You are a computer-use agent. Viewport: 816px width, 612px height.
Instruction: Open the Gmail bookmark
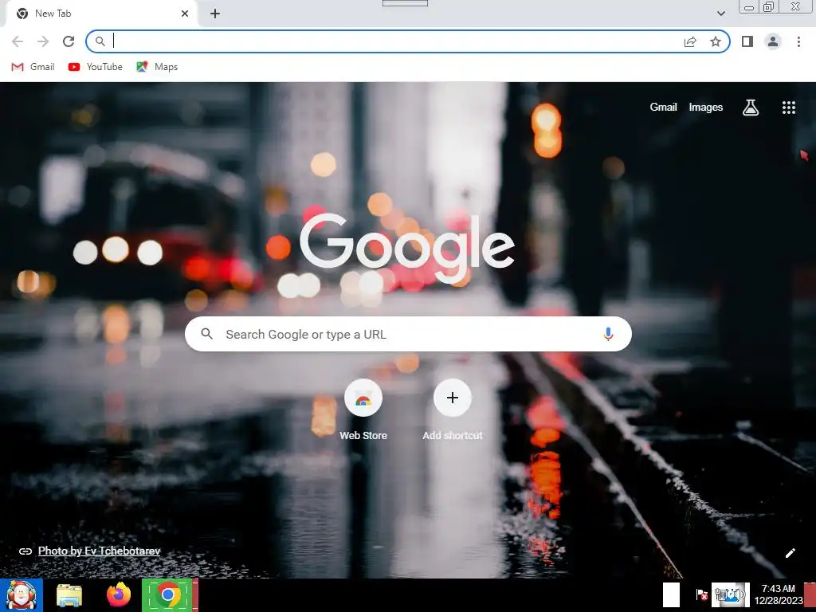(x=33, y=67)
